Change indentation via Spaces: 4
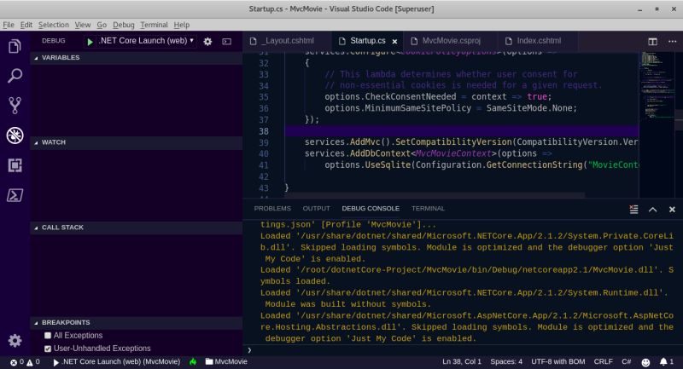This screenshot has width=683, height=369. (x=506, y=361)
